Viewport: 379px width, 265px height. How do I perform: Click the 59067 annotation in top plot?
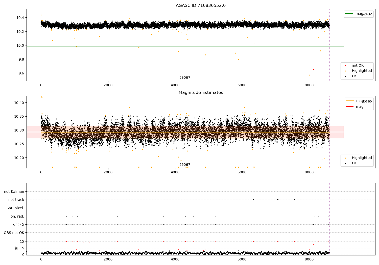[185, 78]
